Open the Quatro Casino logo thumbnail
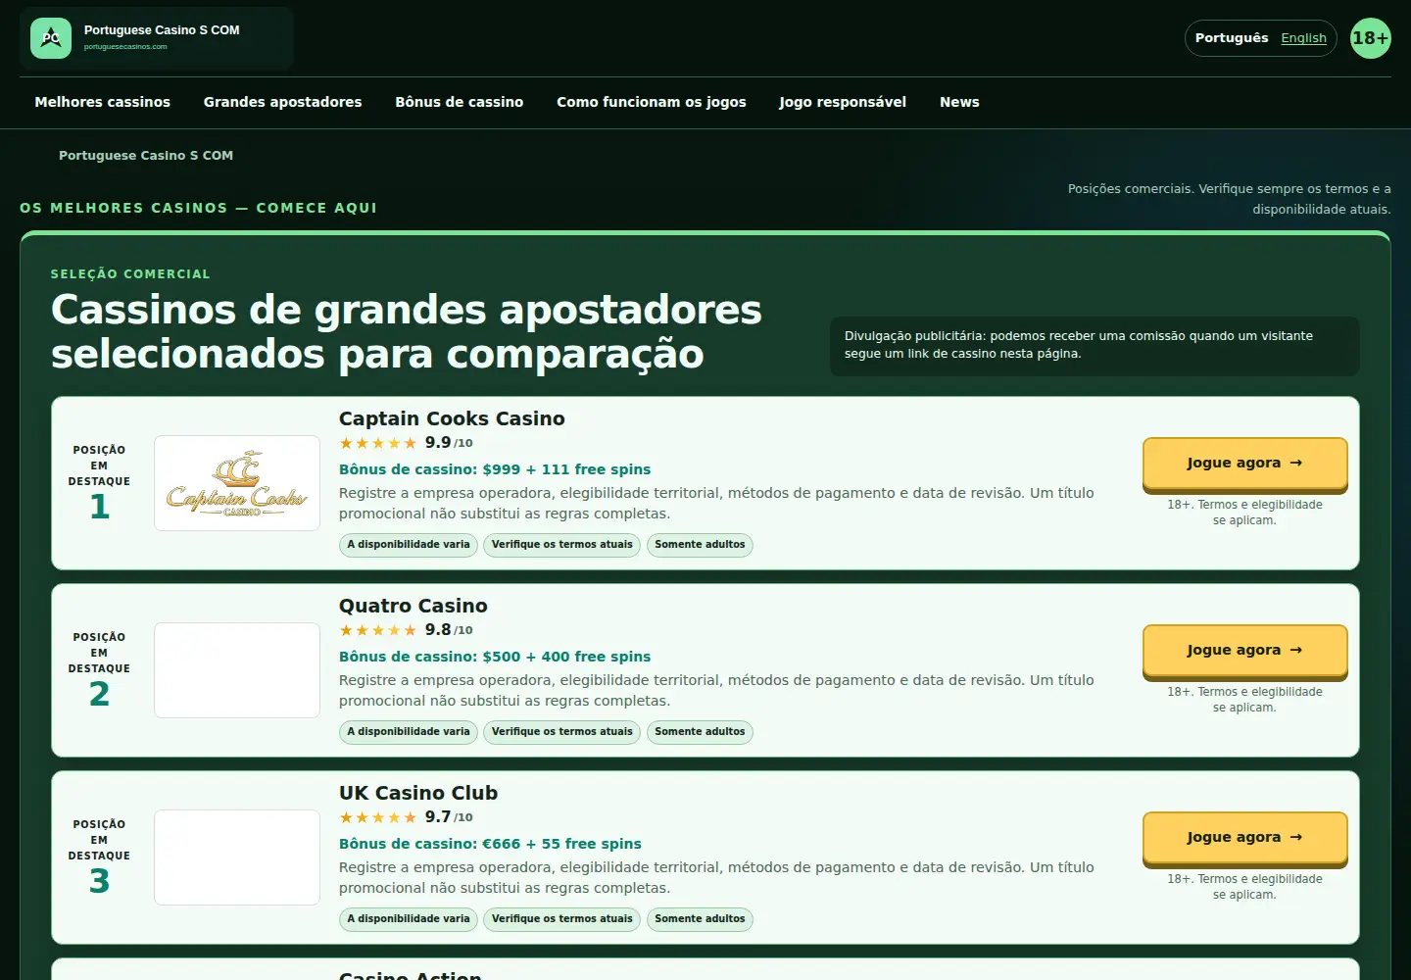 [x=237, y=670]
